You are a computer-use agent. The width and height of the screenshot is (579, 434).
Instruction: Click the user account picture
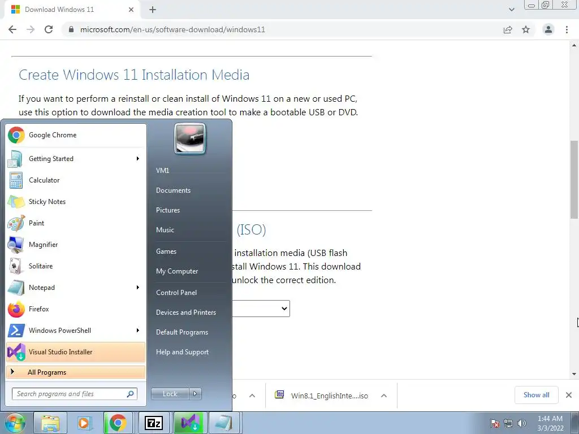[x=190, y=139]
